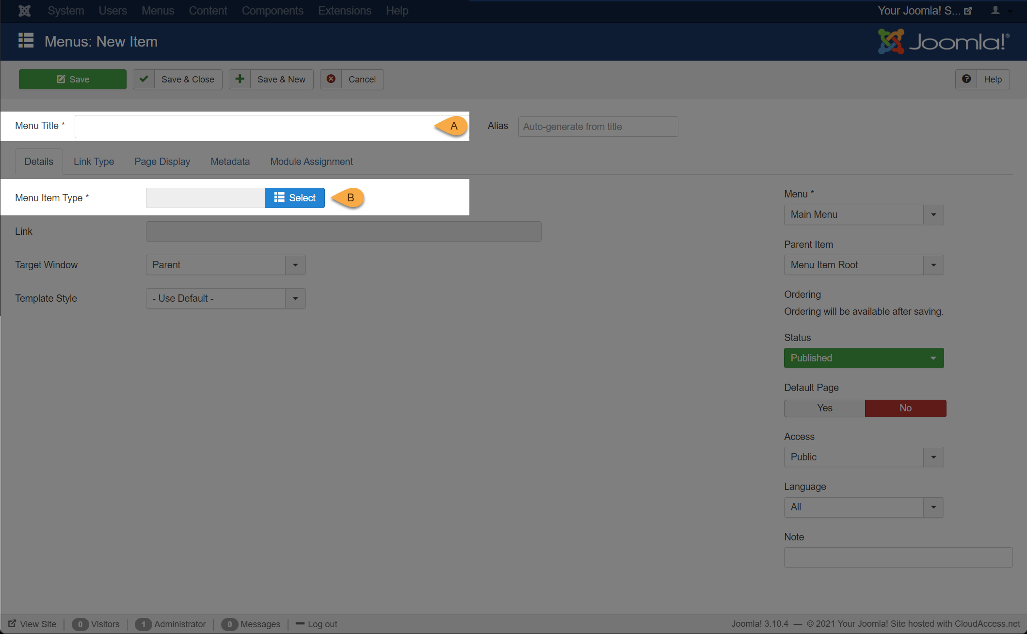Open the Module Assignment tab
The image size is (1027, 634).
pyautogui.click(x=311, y=162)
